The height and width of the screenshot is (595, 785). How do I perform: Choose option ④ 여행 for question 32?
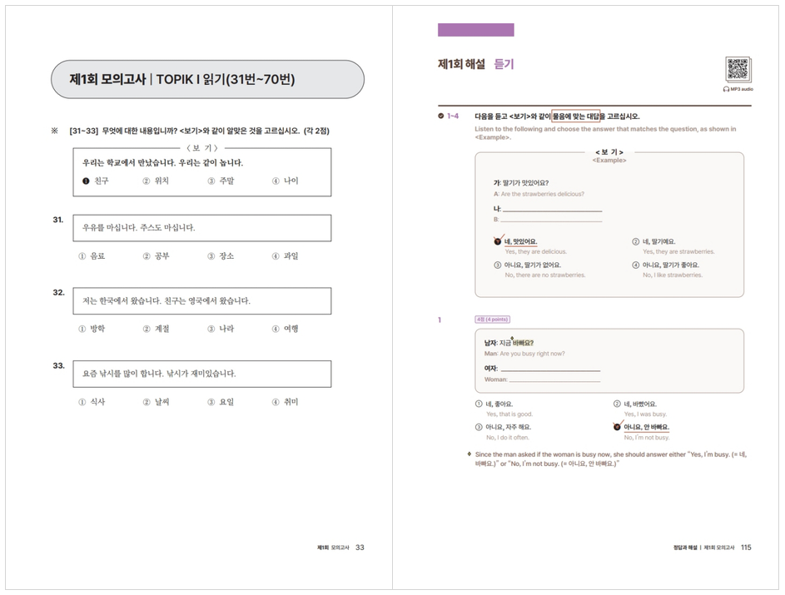pos(285,329)
